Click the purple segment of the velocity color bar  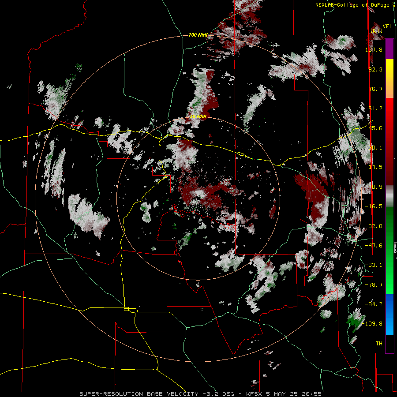390,49
